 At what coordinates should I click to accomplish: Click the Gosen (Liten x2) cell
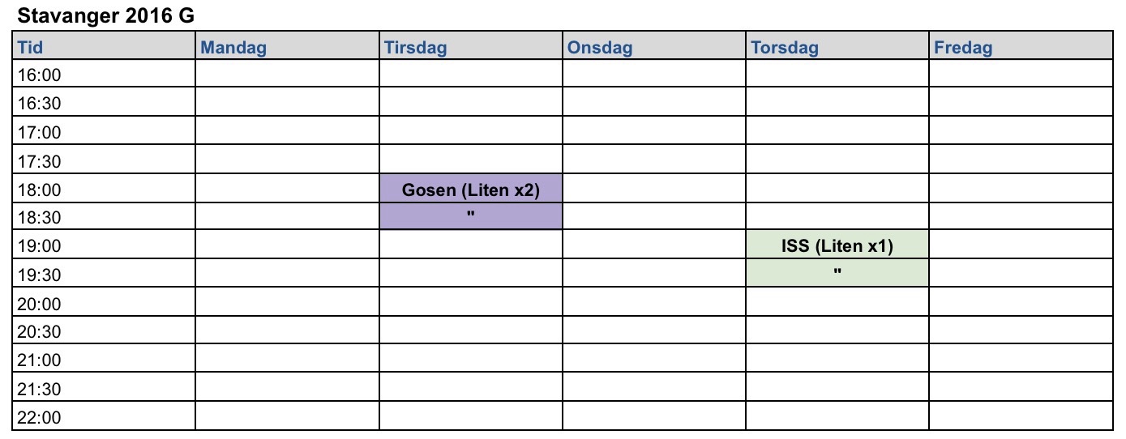point(470,190)
